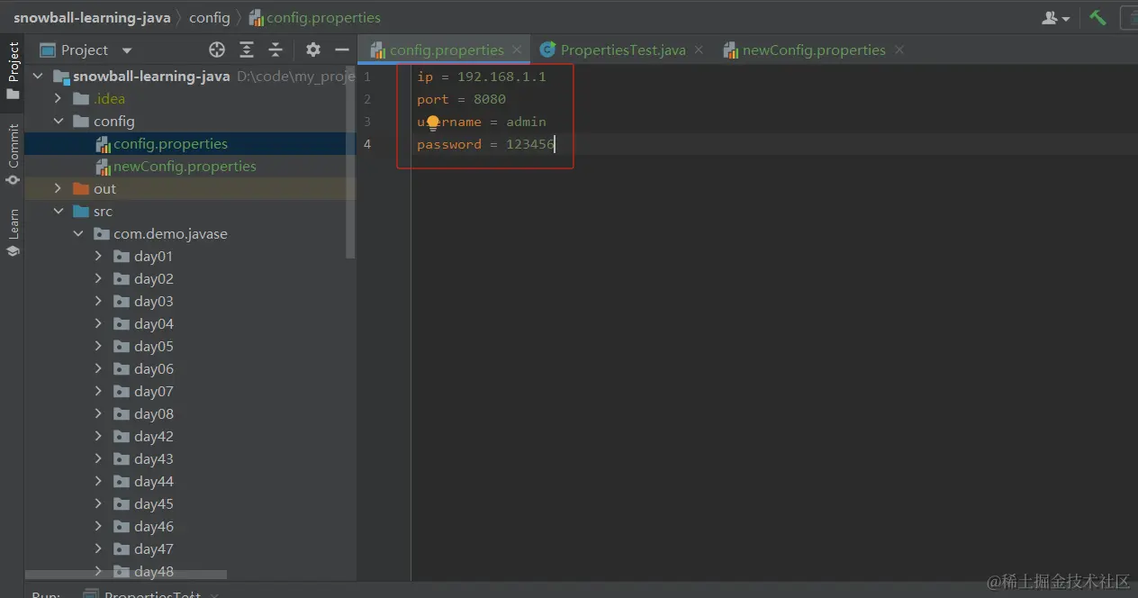The image size is (1138, 598).
Task: Click the Collapse All icon in Project panel
Action: (275, 50)
